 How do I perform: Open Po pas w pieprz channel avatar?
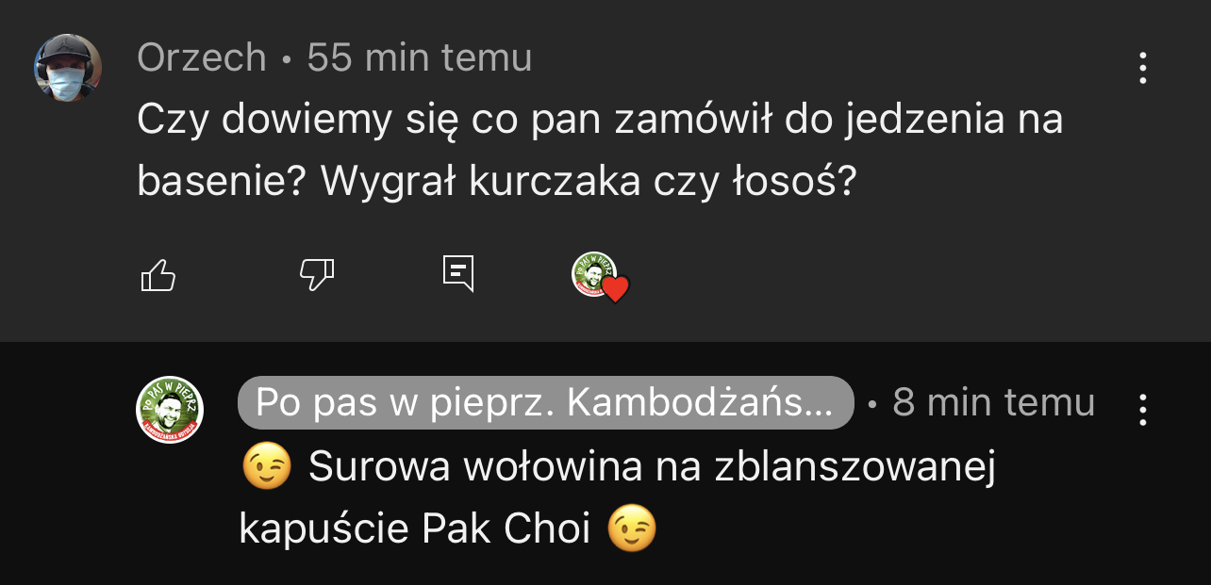[171, 410]
